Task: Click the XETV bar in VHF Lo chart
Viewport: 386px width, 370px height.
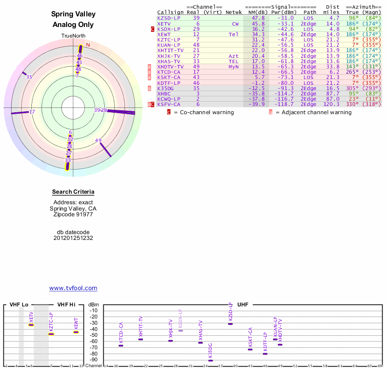Action: click(31, 325)
